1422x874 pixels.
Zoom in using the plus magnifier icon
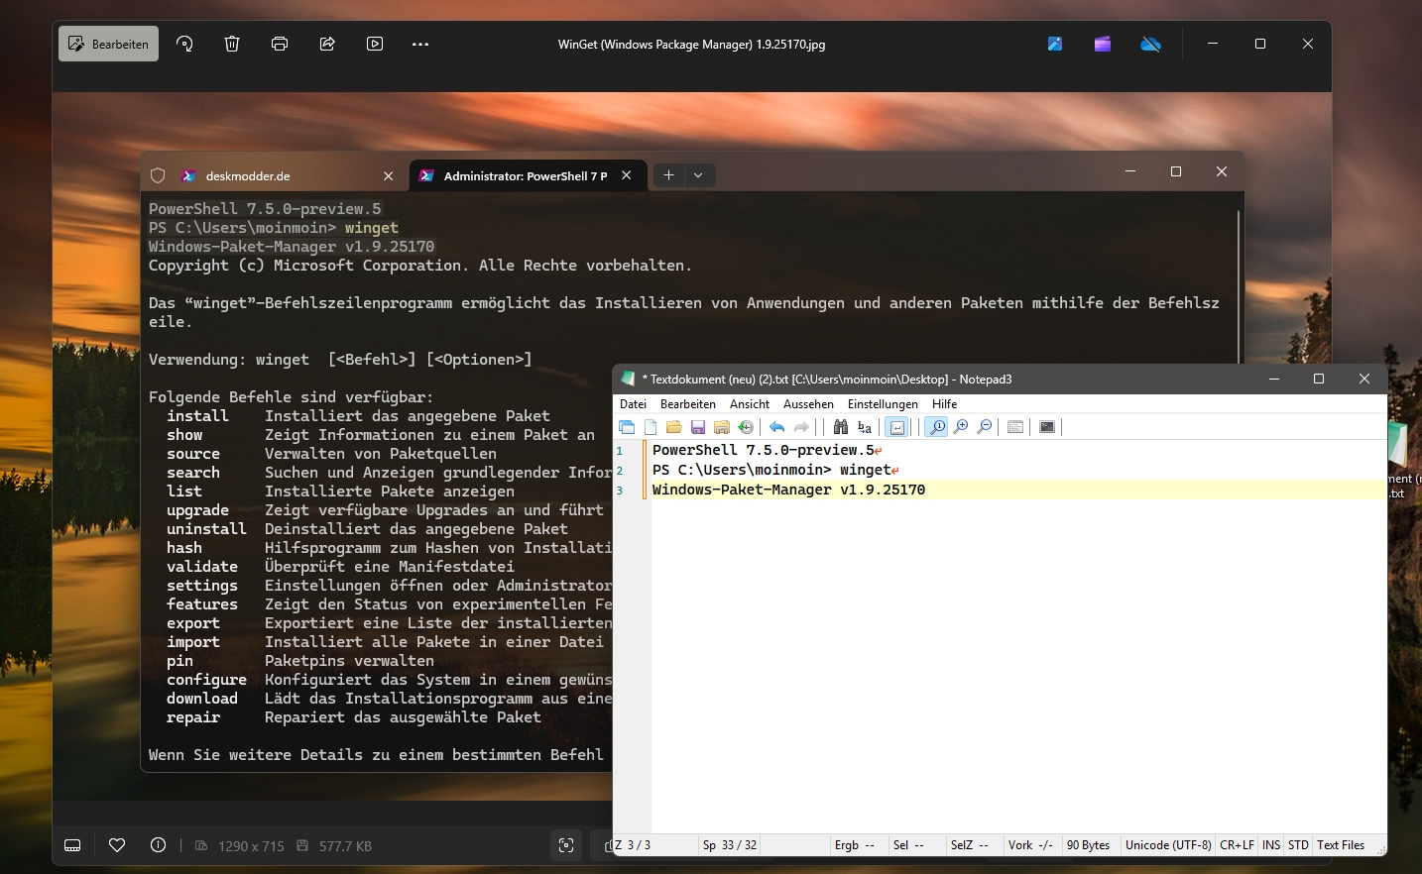[961, 427]
